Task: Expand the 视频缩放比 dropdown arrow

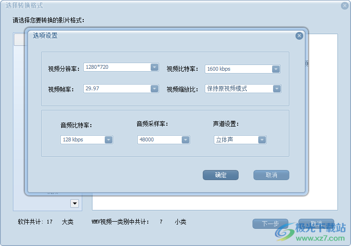Action: coord(277,89)
